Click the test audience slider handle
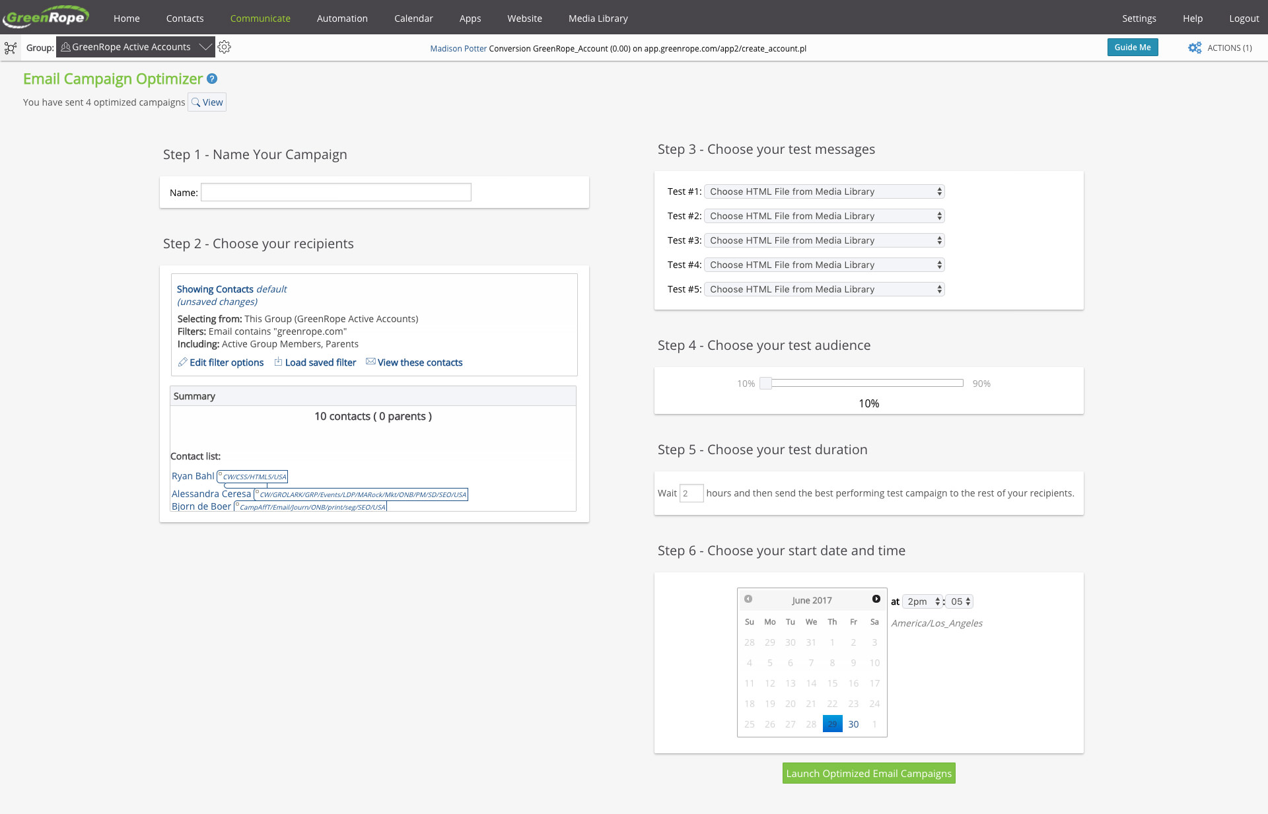Image resolution: width=1268 pixels, height=814 pixels. click(765, 383)
